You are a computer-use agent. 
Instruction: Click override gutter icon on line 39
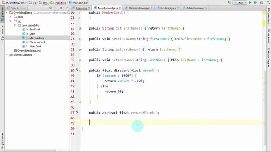pyautogui.click(x=77, y=70)
